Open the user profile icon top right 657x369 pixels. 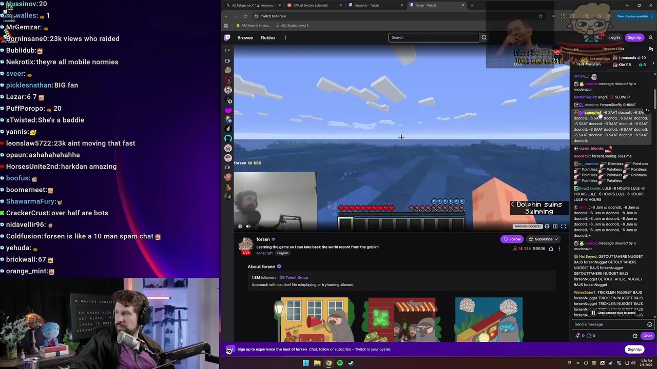point(650,37)
